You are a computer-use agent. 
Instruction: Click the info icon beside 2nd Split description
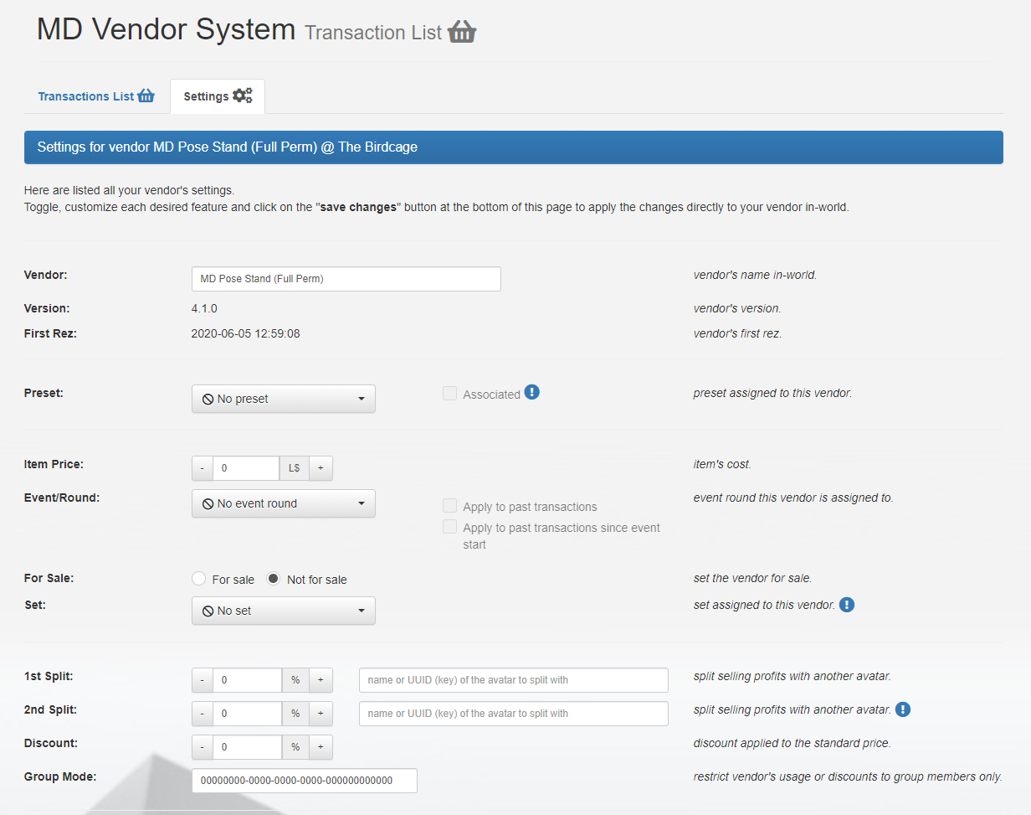click(903, 709)
